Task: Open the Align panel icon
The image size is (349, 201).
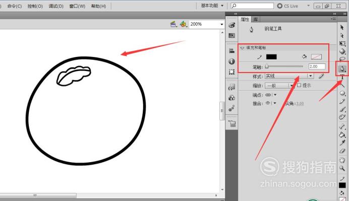Action: coord(231,51)
